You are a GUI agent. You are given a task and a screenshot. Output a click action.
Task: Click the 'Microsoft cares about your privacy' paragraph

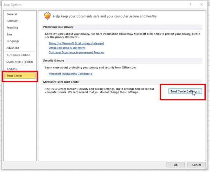click(x=123, y=35)
